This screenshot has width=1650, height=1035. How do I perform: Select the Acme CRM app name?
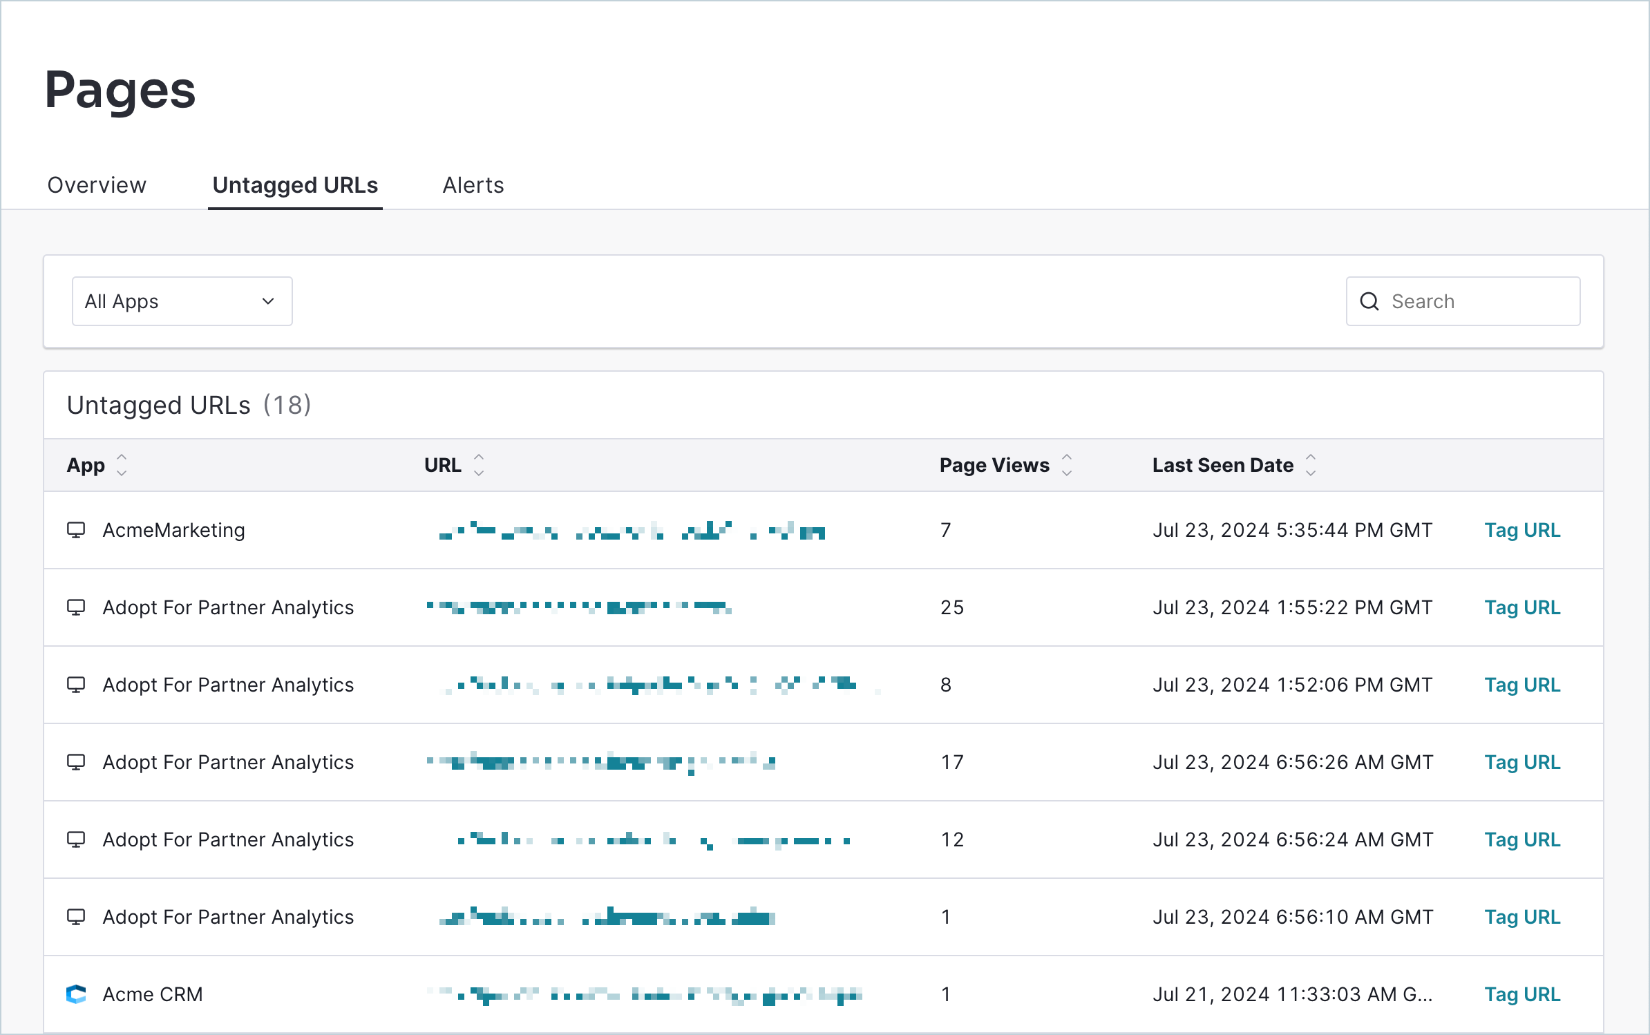coord(153,994)
